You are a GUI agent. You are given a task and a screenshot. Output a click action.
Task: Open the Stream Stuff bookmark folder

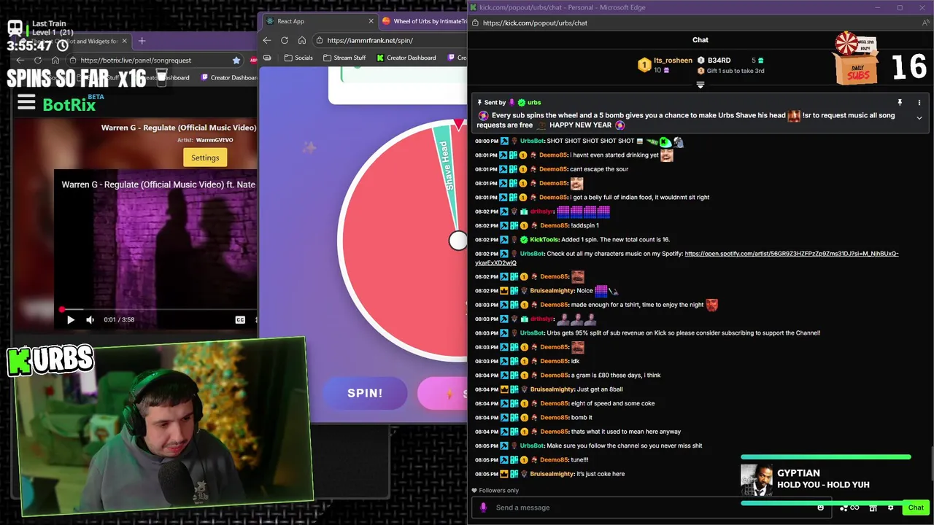[344, 58]
